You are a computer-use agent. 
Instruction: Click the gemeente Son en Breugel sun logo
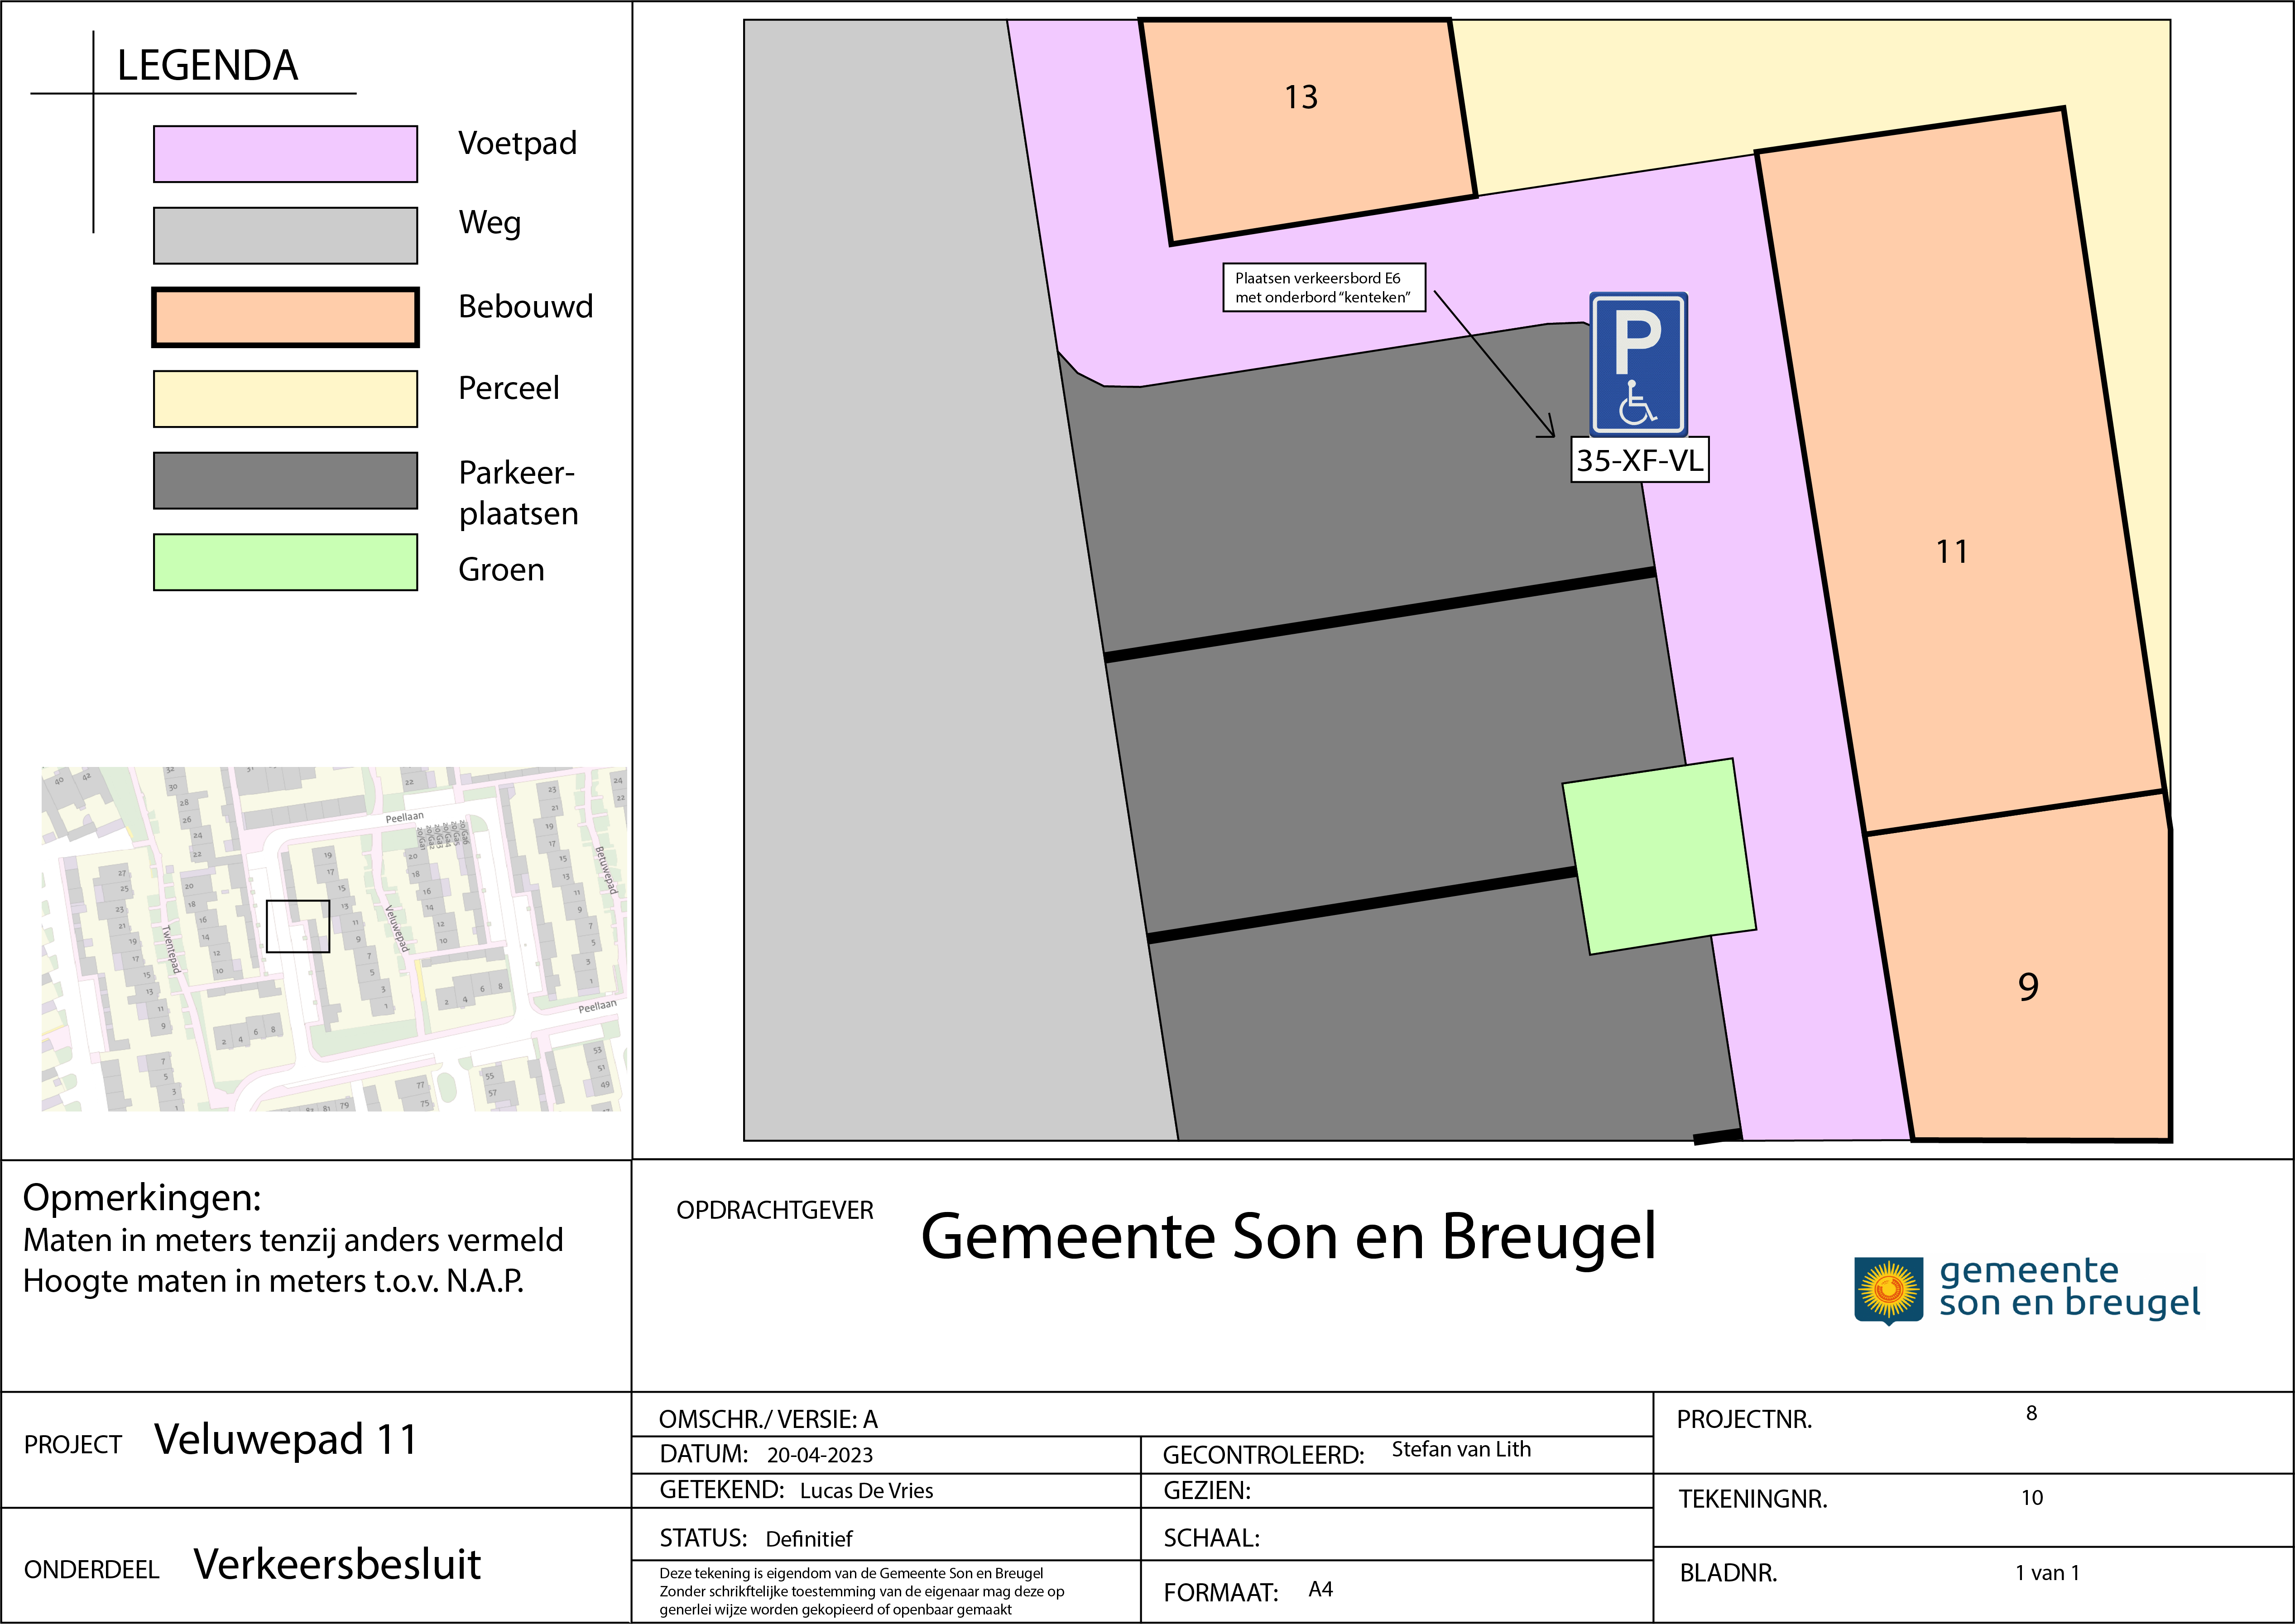point(1888,1290)
